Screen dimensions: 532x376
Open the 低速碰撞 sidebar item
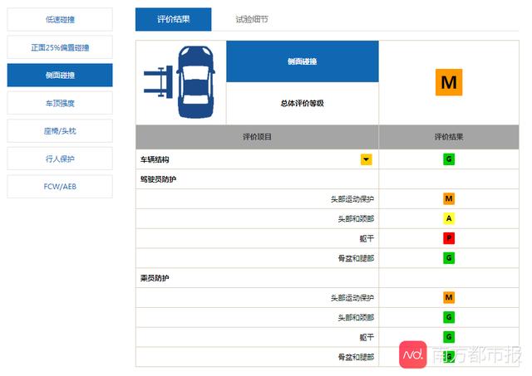[x=60, y=19]
